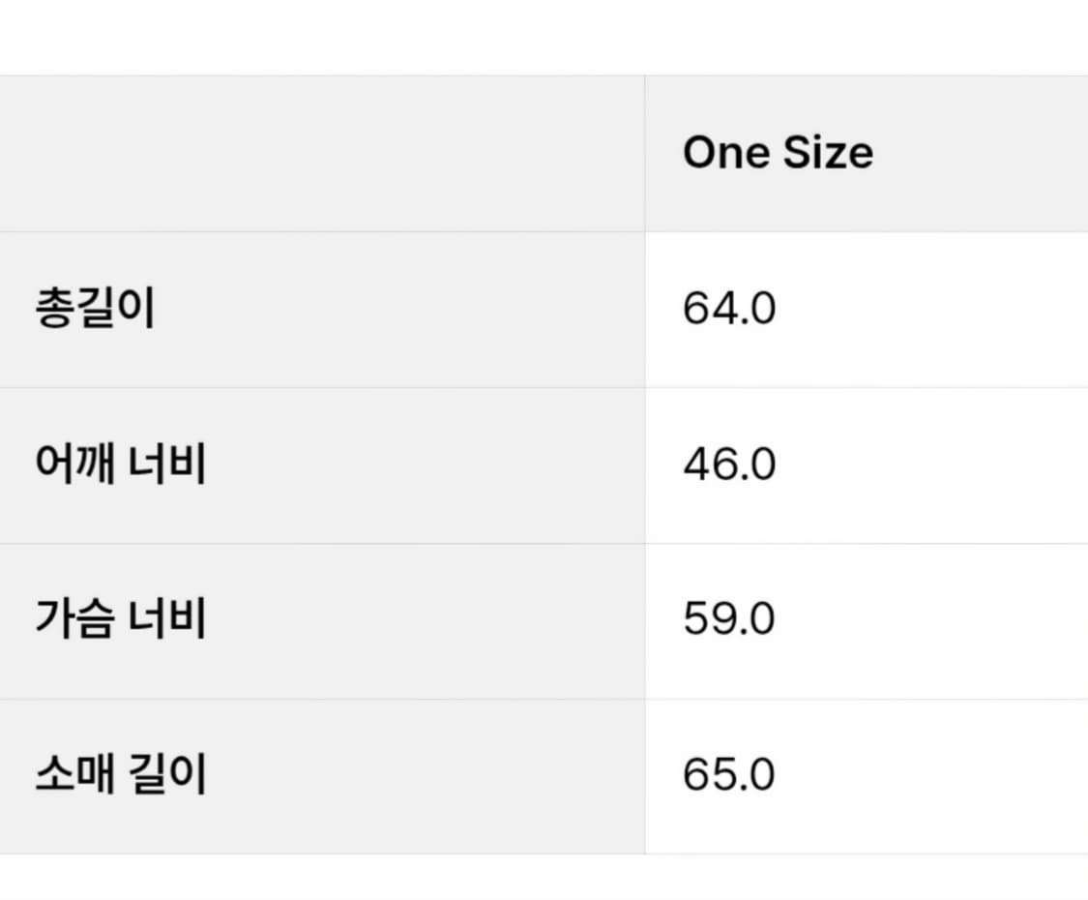Click the empty top-left header cell
Image resolution: width=1088 pixels, height=900 pixels.
[x=322, y=153]
